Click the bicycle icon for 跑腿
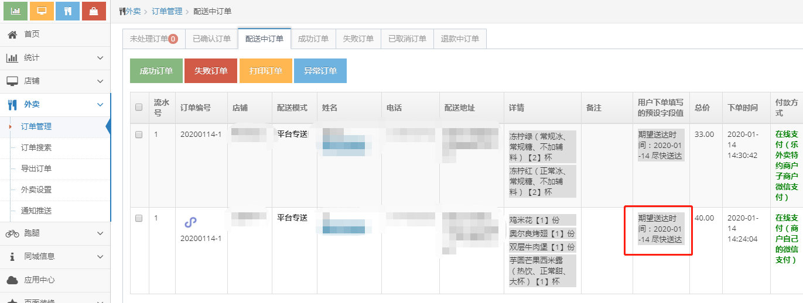Screen dimensions: 803x303 point(12,233)
